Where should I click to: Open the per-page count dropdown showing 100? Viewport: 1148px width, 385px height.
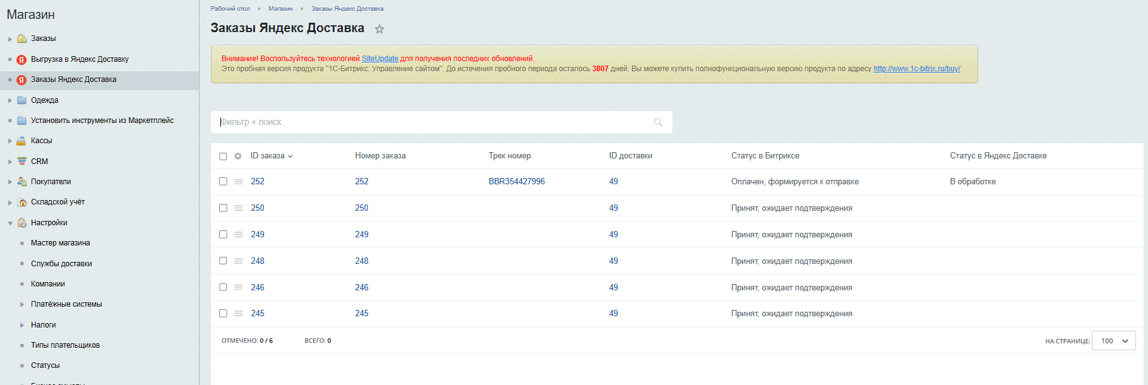coord(1114,341)
